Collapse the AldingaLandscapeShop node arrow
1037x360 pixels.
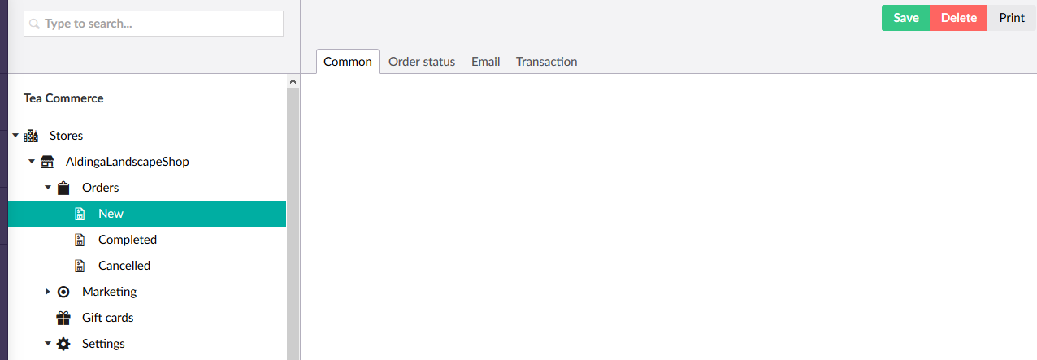pos(32,162)
